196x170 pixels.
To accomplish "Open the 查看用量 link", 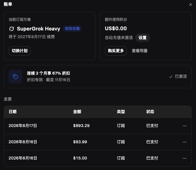I will click(140, 51).
